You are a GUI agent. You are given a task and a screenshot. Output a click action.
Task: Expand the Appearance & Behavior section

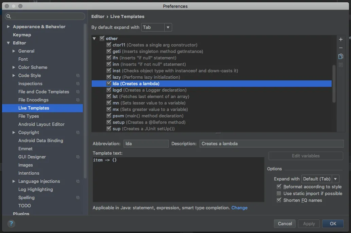8,27
